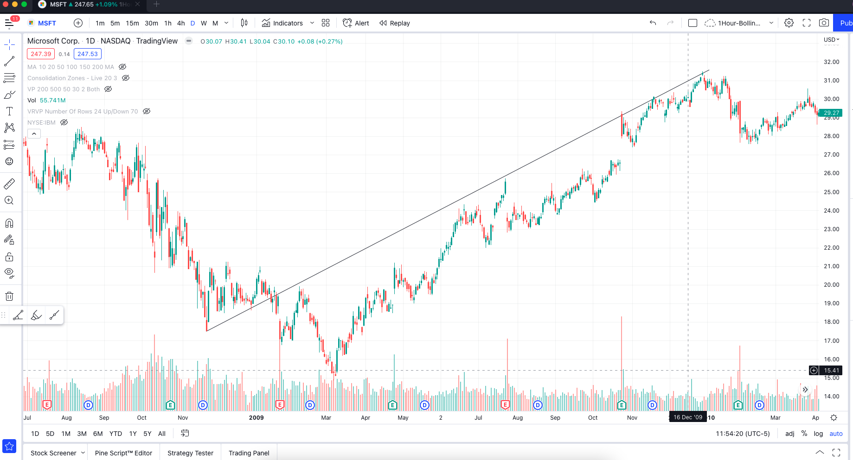The width and height of the screenshot is (853, 460).
Task: Click the trash remove drawings icon
Action: pyautogui.click(x=9, y=296)
